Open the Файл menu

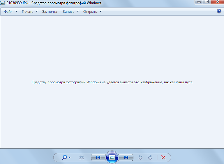coord(8,12)
